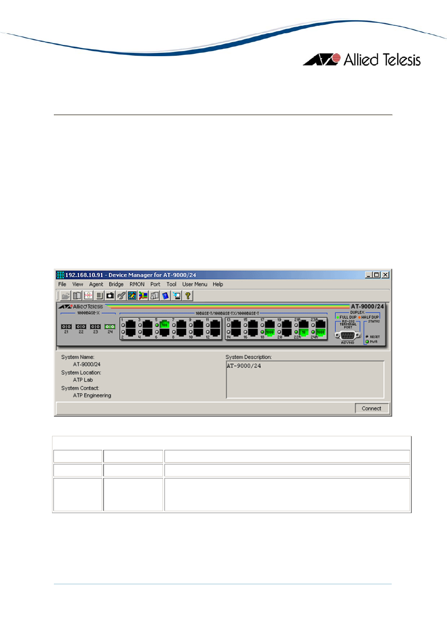Click the red line with arrows toolbar icon
The width and height of the screenshot is (447, 632).
pos(88,295)
